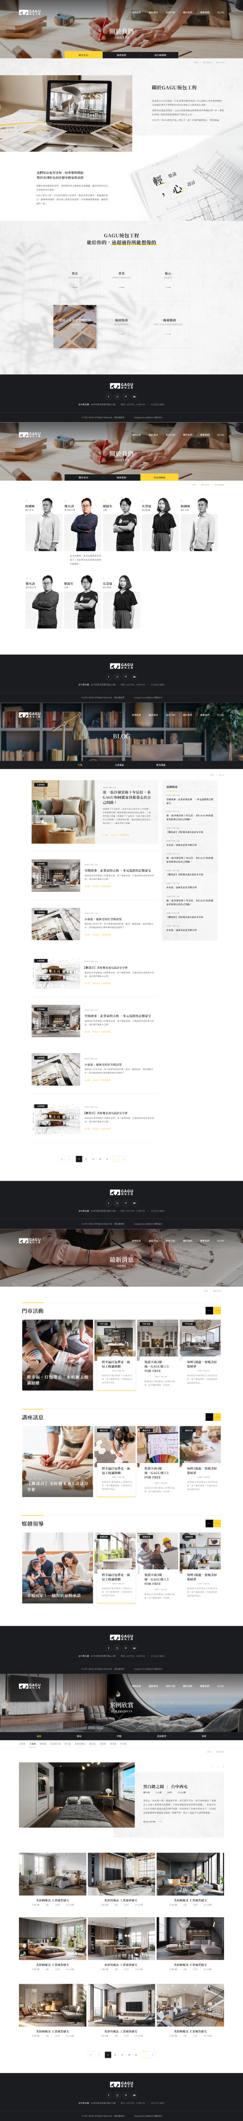Click the laptop interior photo on the about page

(66, 114)
